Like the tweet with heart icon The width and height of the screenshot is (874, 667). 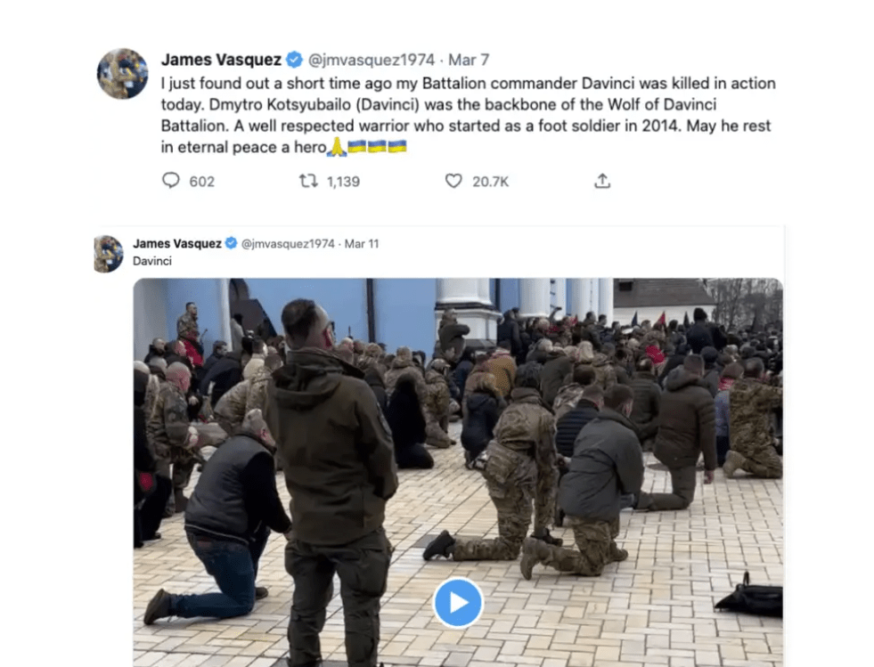click(453, 181)
